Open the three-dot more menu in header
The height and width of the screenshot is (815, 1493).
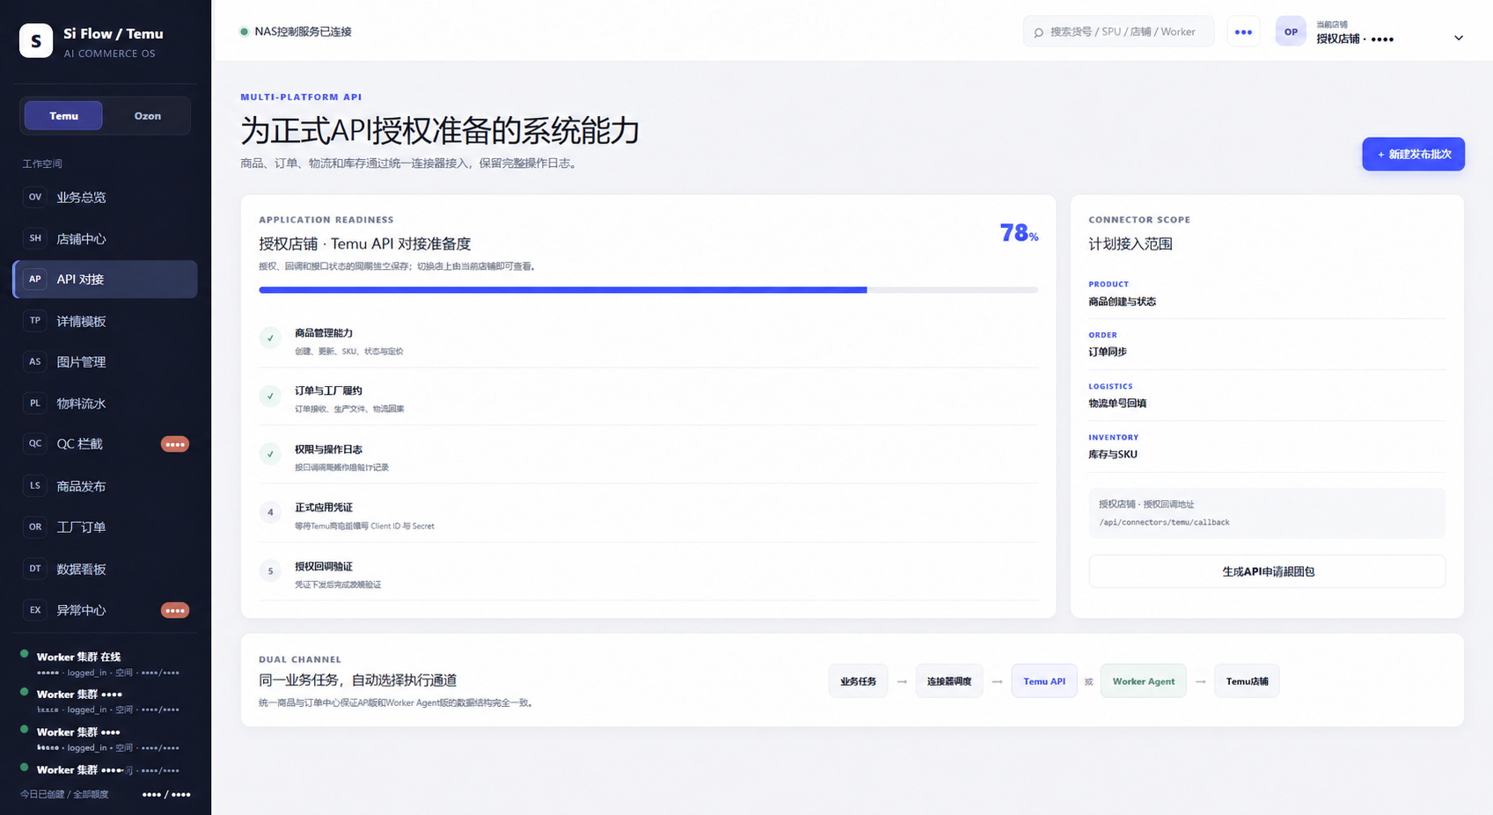tap(1243, 32)
